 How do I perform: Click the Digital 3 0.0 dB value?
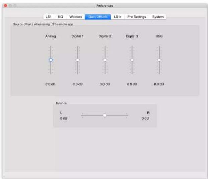click(x=132, y=84)
